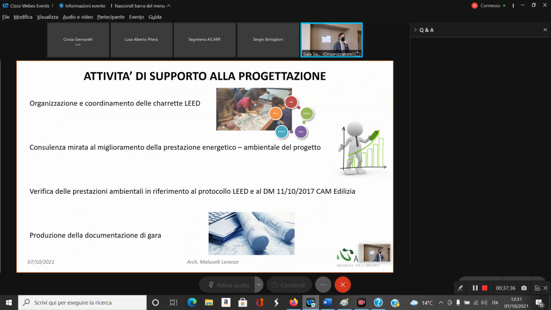The width and height of the screenshot is (551, 310).
Task: Pause the screen recording
Action: click(475, 288)
